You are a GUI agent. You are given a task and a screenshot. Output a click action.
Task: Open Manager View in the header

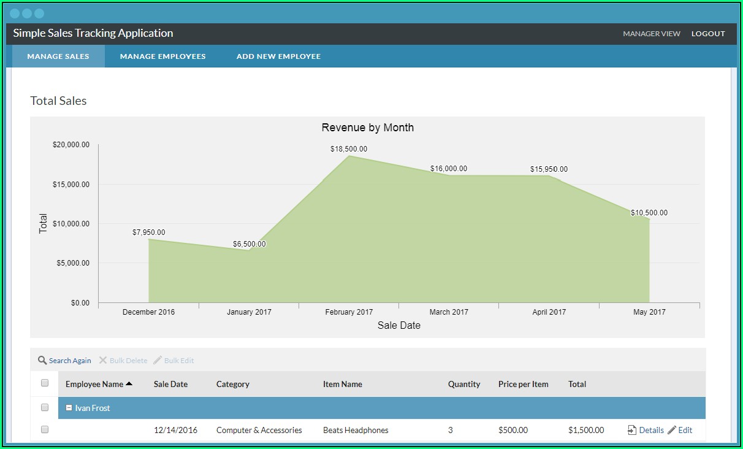click(652, 34)
